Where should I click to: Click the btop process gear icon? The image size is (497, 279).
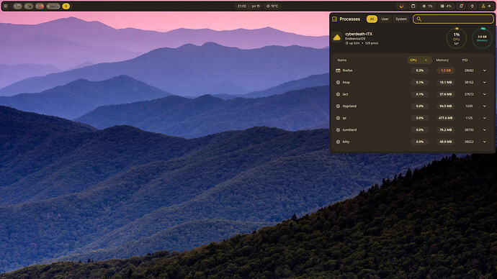coord(338,82)
